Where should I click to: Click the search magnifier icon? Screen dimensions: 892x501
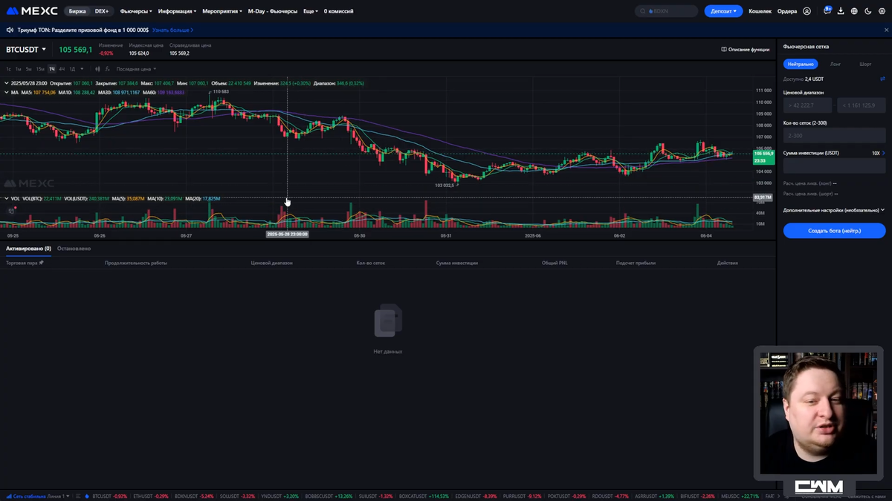(643, 11)
